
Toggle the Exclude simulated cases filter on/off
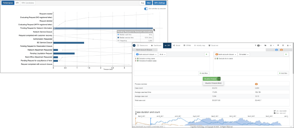click(x=138, y=61)
